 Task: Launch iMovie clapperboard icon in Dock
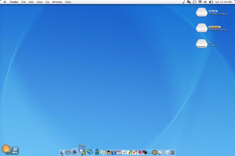pos(113,152)
